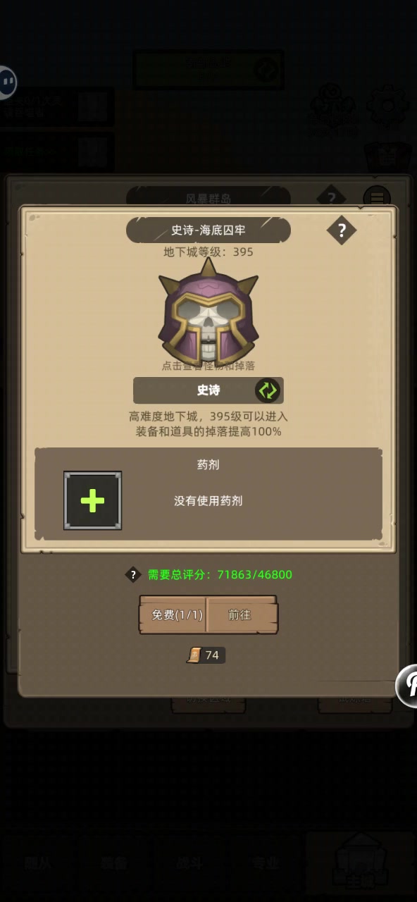Open the dimmed list menu icon near 风暴群岛
This screenshot has width=417, height=902.
pyautogui.click(x=377, y=197)
